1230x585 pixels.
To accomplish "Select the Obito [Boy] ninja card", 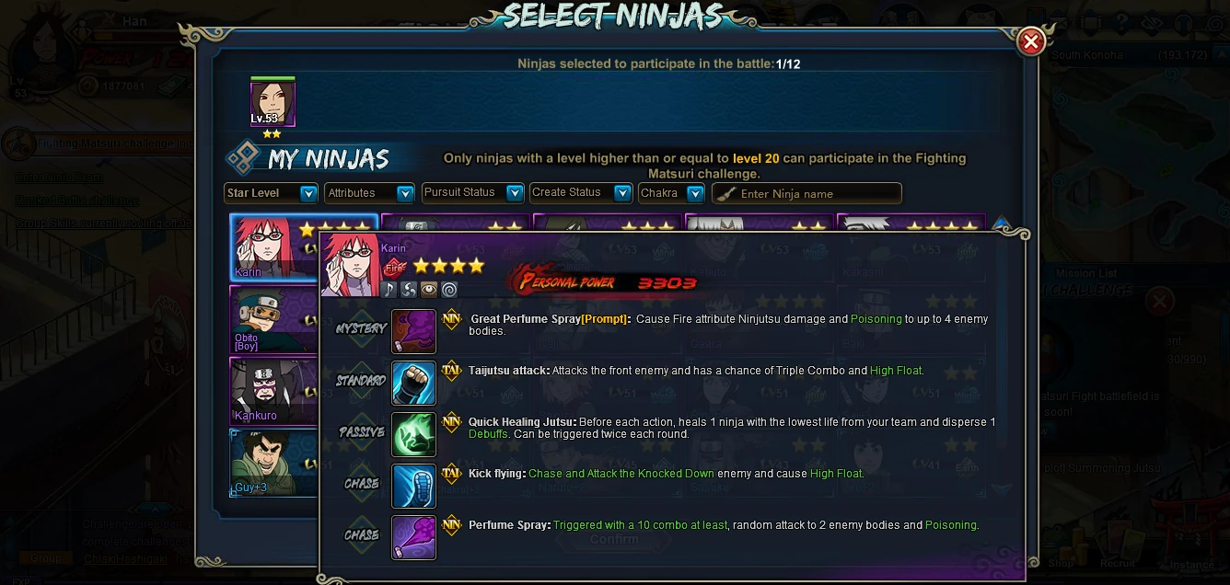I will click(274, 319).
